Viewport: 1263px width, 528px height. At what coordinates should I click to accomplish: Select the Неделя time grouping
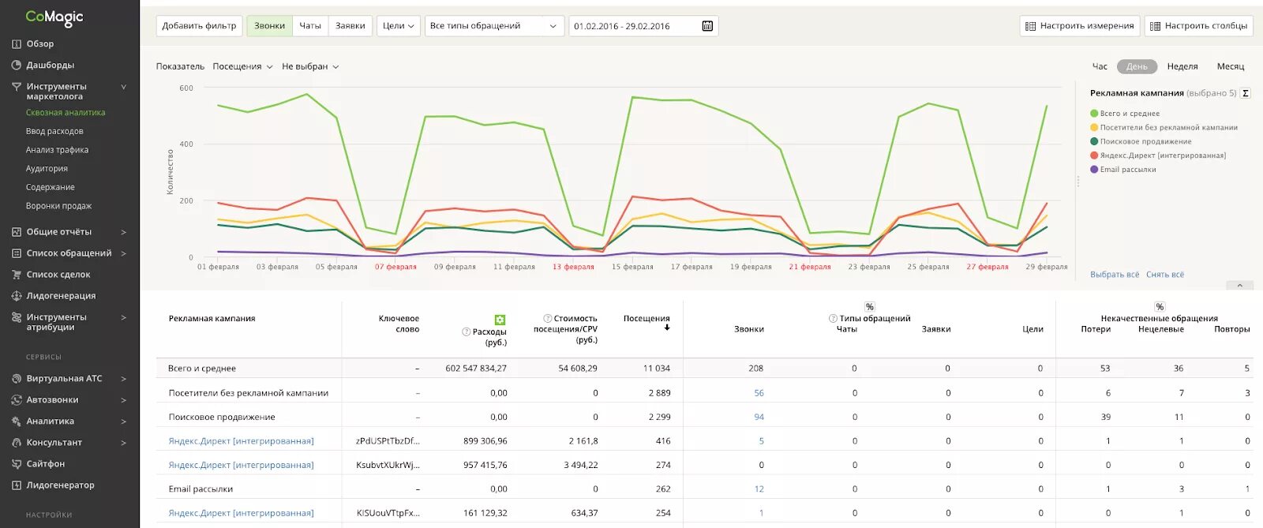pyautogui.click(x=1182, y=67)
